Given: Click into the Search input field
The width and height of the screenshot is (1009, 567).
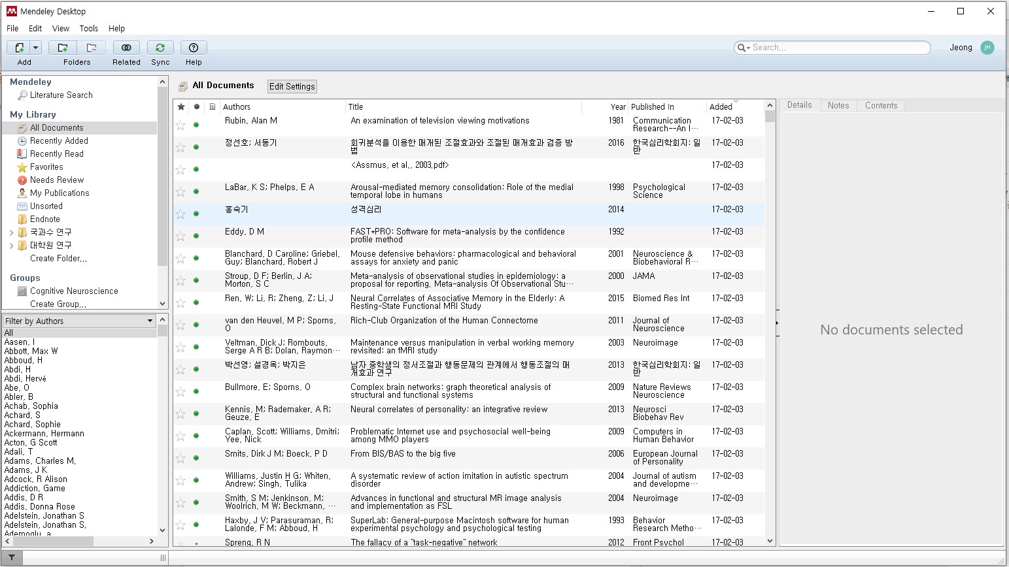Looking at the screenshot, I should [x=839, y=48].
